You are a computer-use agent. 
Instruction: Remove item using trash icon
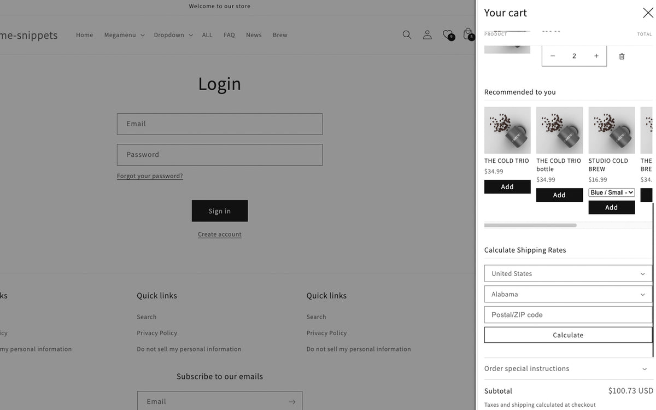(622, 56)
